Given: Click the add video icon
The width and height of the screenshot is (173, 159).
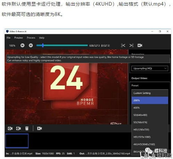Looking at the screenshot, I should (x=10, y=129).
